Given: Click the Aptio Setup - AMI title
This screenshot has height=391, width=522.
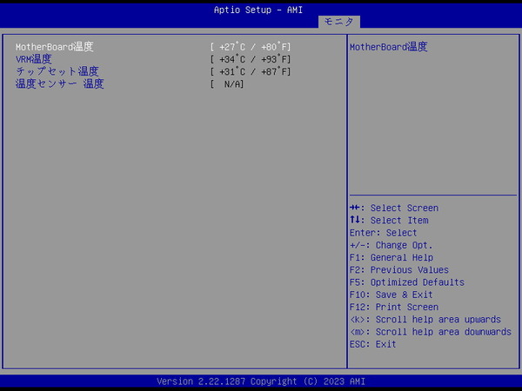Looking at the screenshot, I should point(258,10).
